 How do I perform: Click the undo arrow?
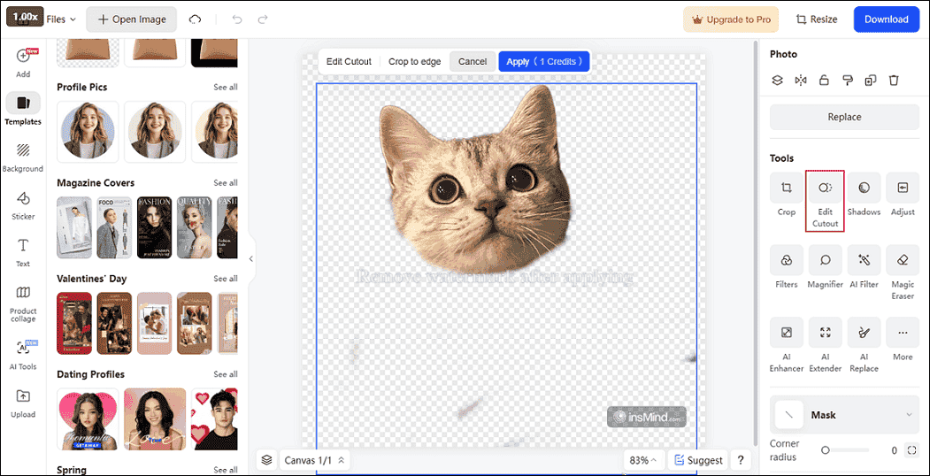pyautogui.click(x=237, y=19)
